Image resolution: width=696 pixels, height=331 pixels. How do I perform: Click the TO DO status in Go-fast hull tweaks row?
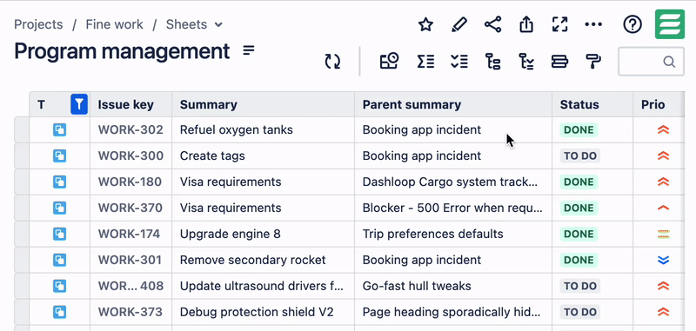(x=580, y=286)
